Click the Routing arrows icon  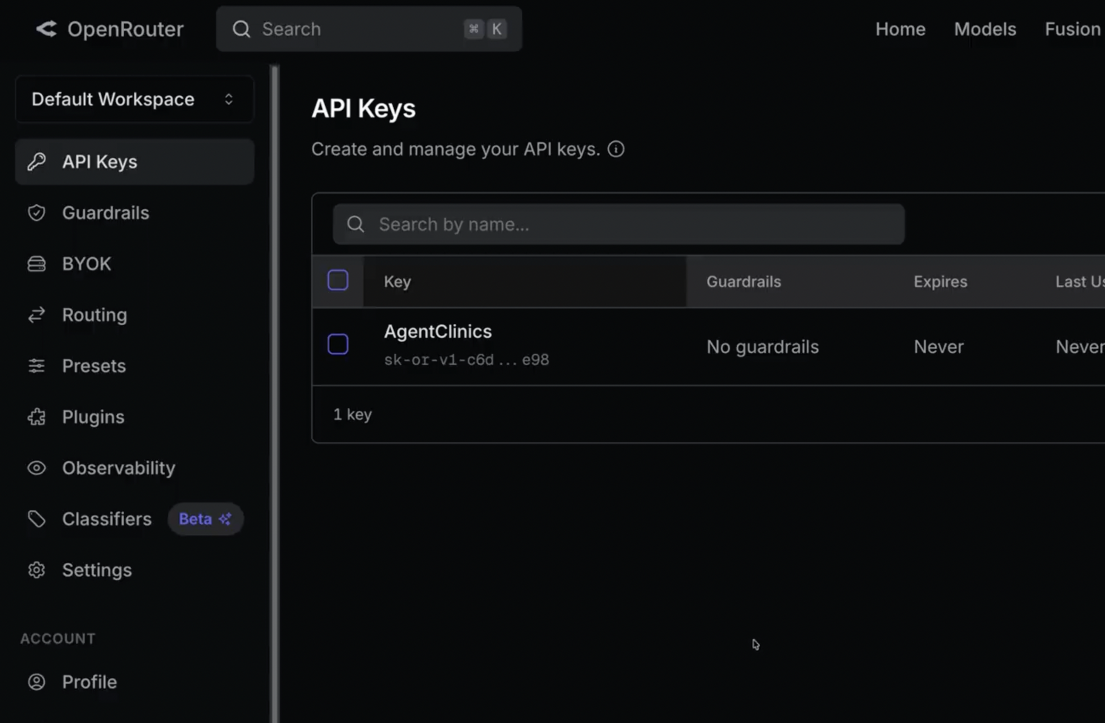coord(36,315)
